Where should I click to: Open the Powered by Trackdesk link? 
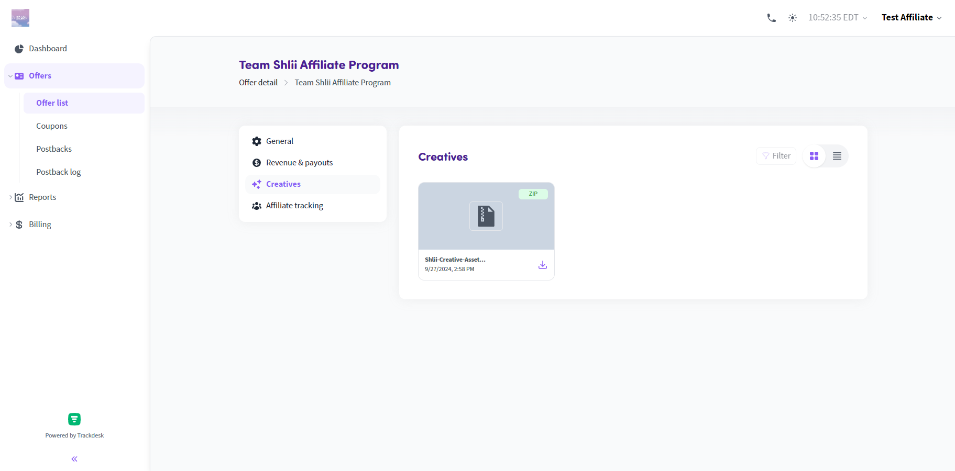tap(74, 435)
